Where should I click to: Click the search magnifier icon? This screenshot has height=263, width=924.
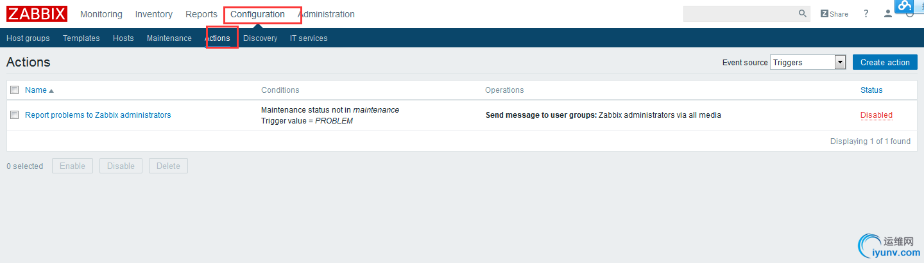point(803,13)
